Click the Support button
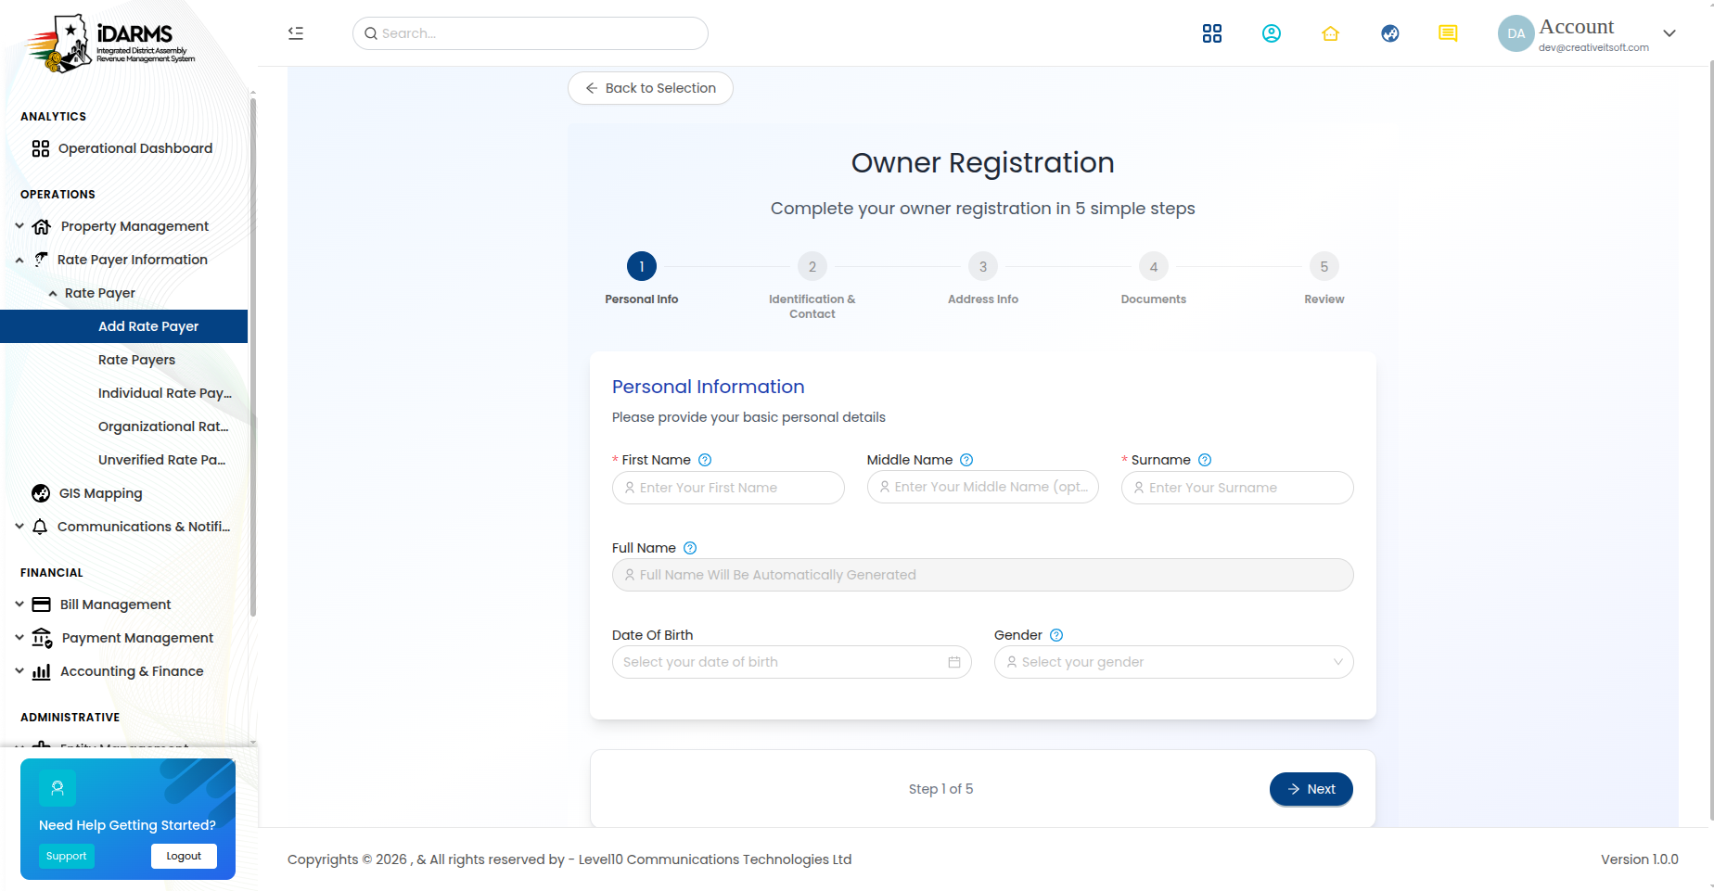The image size is (1714, 891). [67, 856]
